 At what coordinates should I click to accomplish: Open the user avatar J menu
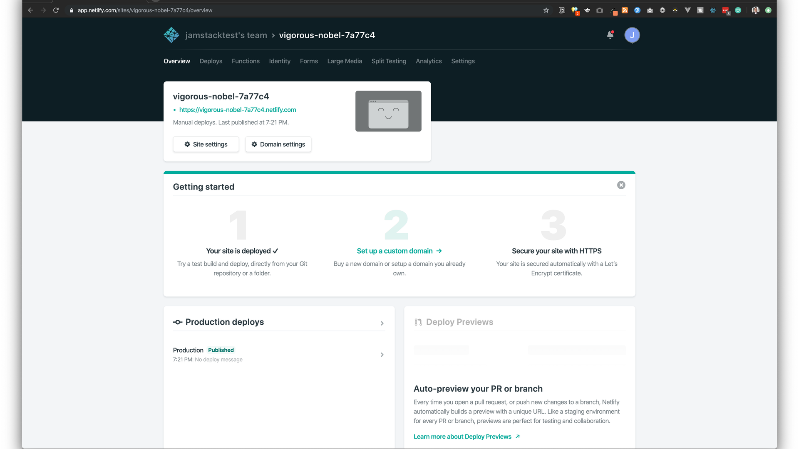632,35
